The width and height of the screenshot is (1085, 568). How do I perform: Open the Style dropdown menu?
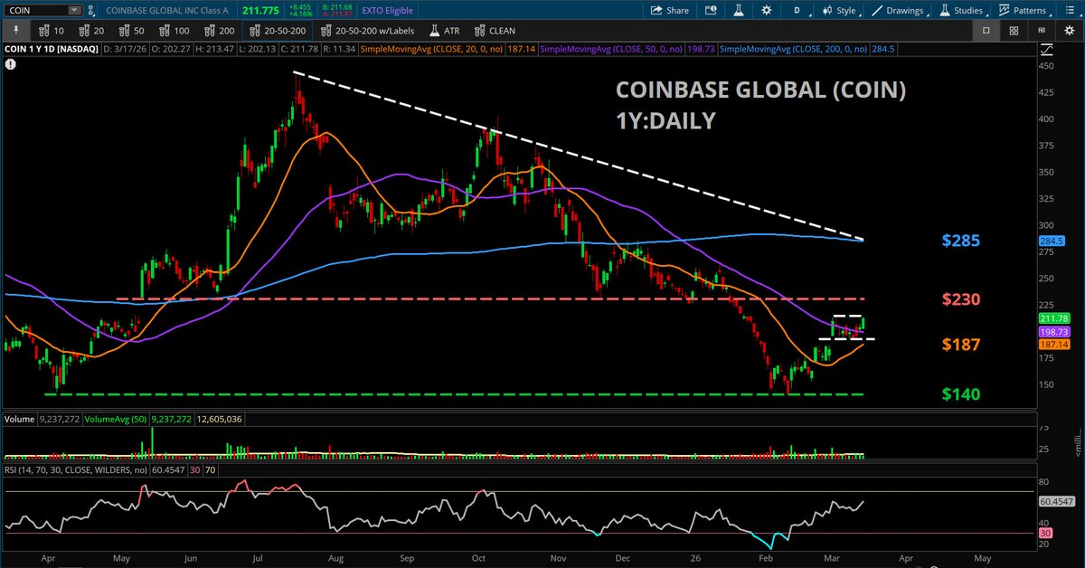tap(840, 11)
